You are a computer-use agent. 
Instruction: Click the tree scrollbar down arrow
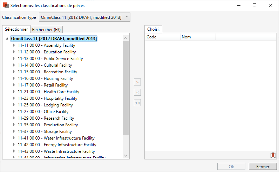coord(126,155)
